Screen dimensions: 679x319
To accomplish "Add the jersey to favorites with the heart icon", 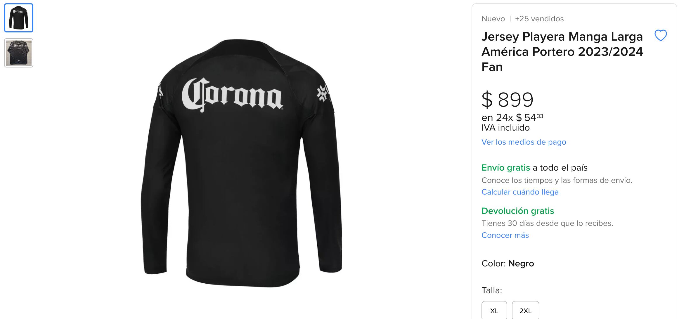I will (660, 36).
